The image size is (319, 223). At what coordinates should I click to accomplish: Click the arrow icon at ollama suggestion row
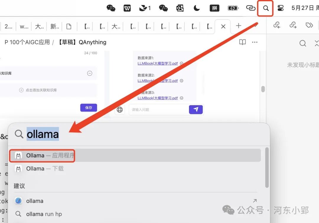tap(255, 201)
